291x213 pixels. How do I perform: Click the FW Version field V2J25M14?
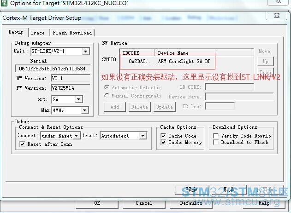(71, 88)
